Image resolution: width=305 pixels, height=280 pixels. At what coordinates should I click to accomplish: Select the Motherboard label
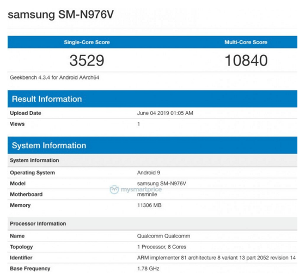(26, 194)
